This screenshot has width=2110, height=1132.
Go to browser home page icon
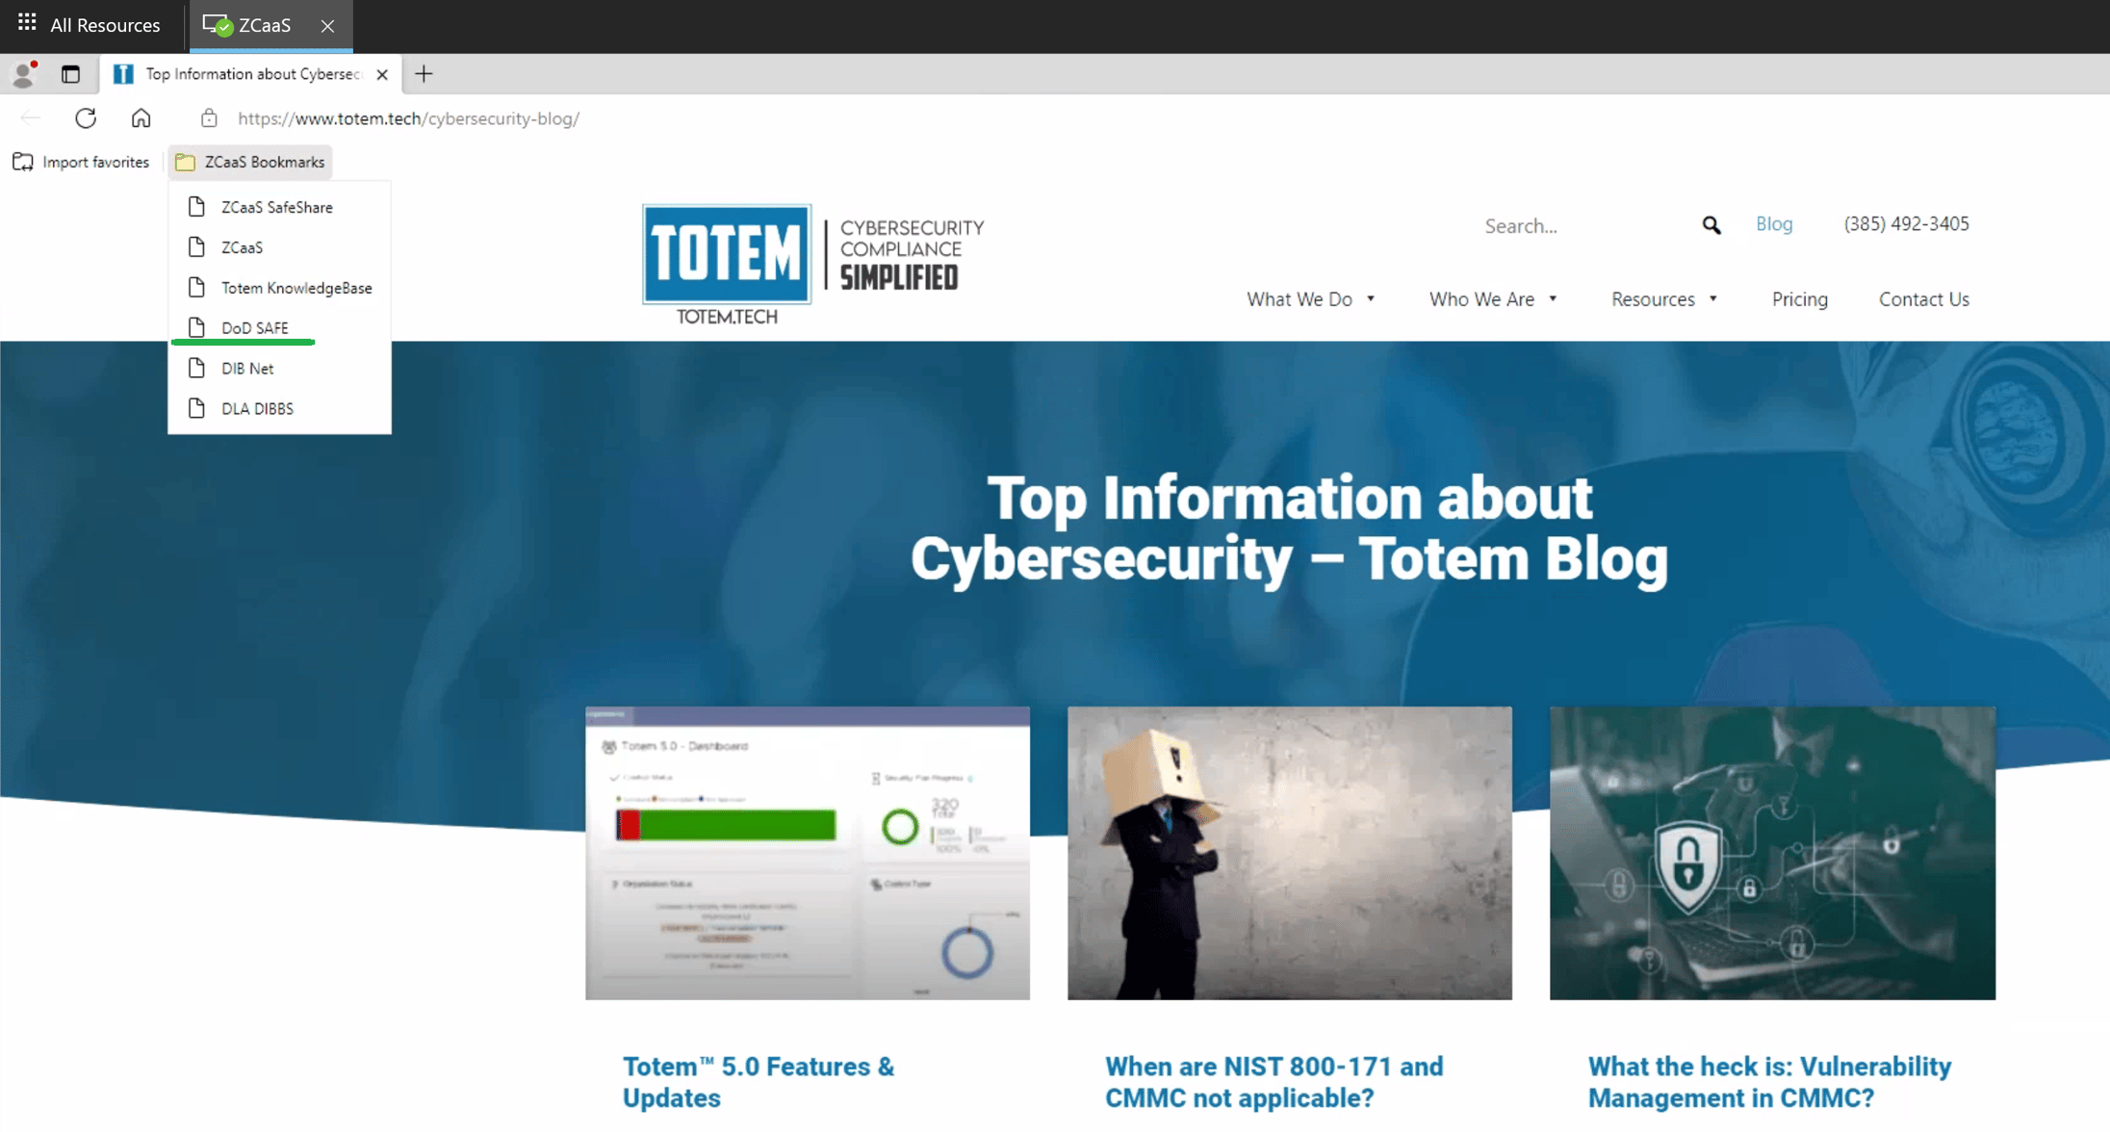pyautogui.click(x=141, y=118)
